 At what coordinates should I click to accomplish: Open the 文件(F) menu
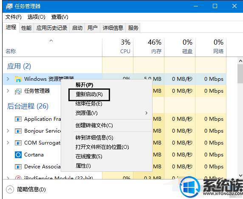14,17
